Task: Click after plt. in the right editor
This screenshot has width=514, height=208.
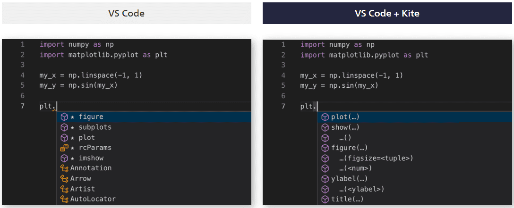Action: [x=318, y=106]
